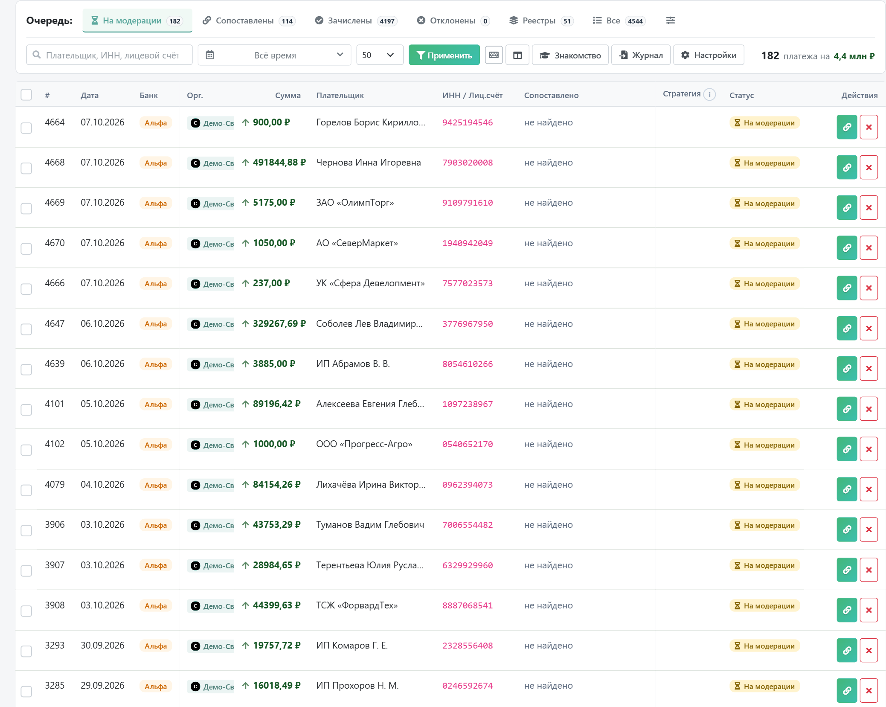This screenshot has width=886, height=707.
Task: Select the checkbox for payment 3906
Action: click(x=26, y=530)
